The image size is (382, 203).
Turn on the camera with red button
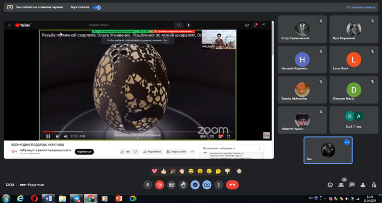tap(160, 185)
